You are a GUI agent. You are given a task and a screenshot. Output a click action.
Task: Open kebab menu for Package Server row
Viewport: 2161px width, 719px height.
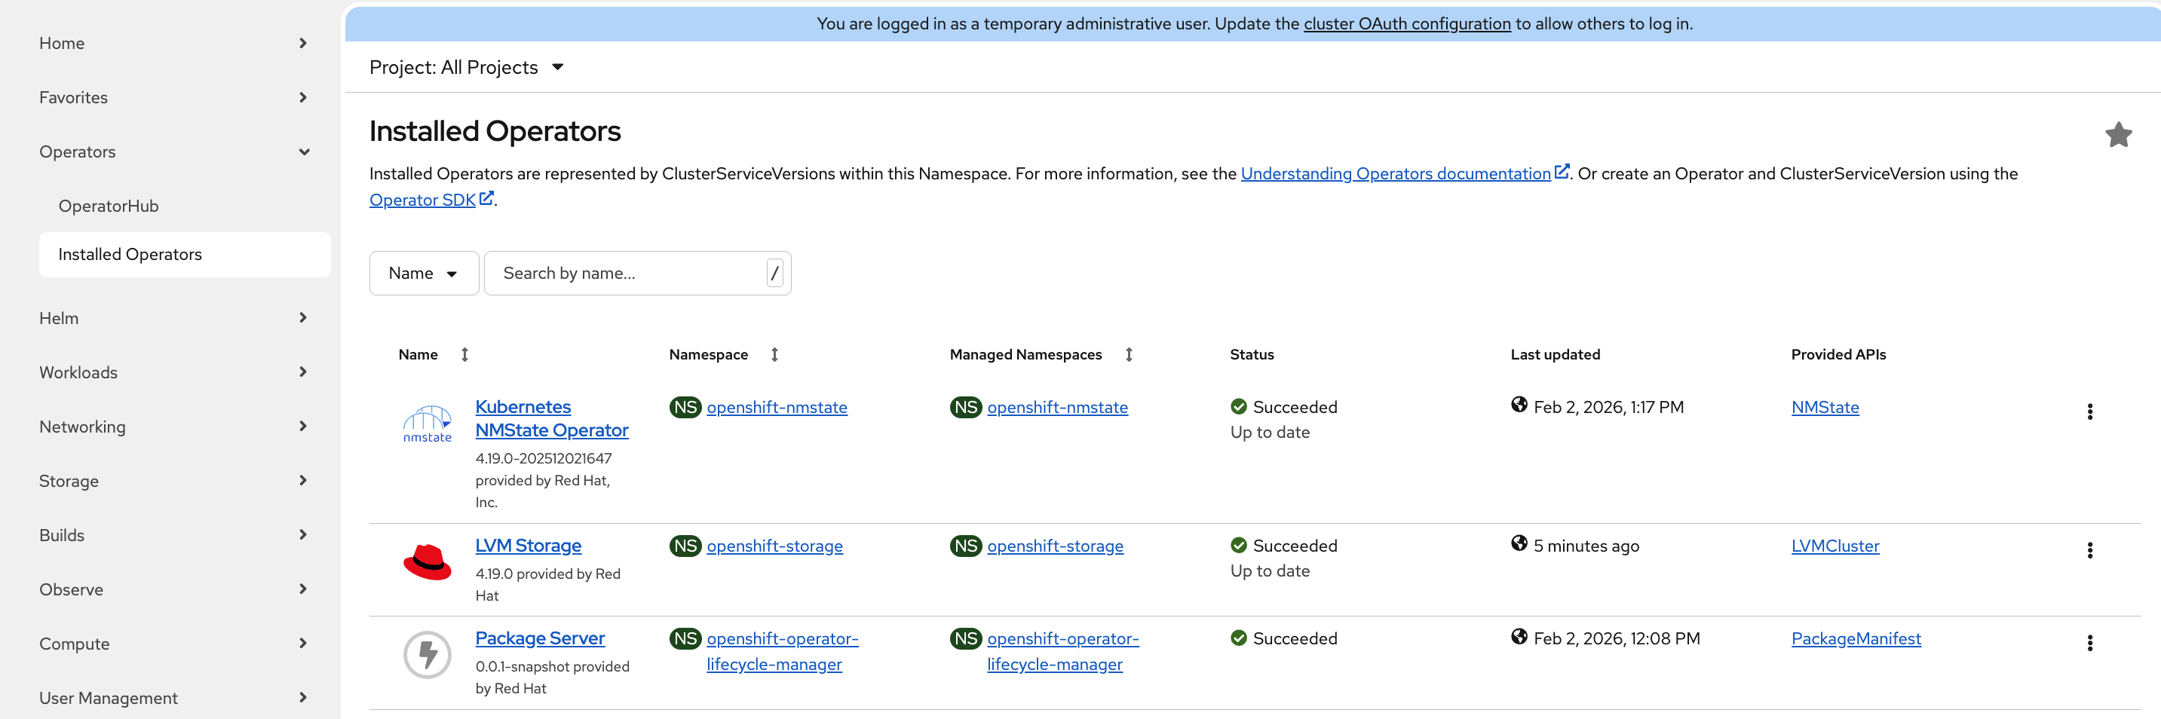pyautogui.click(x=2089, y=643)
